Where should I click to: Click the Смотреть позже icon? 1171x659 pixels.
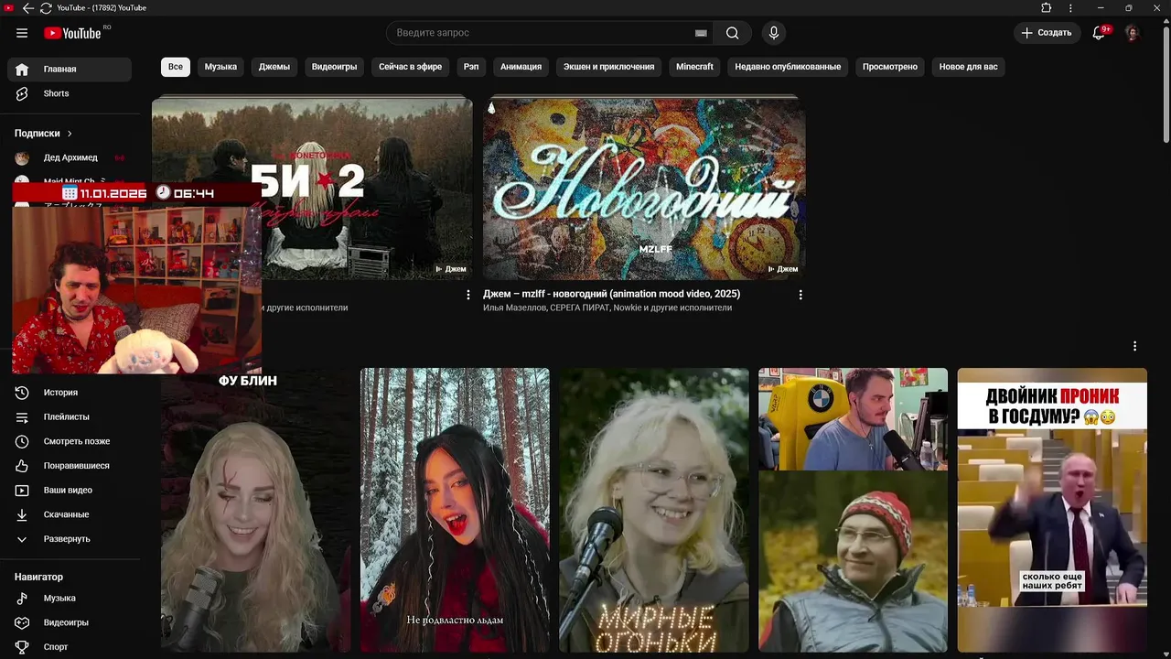(22, 441)
